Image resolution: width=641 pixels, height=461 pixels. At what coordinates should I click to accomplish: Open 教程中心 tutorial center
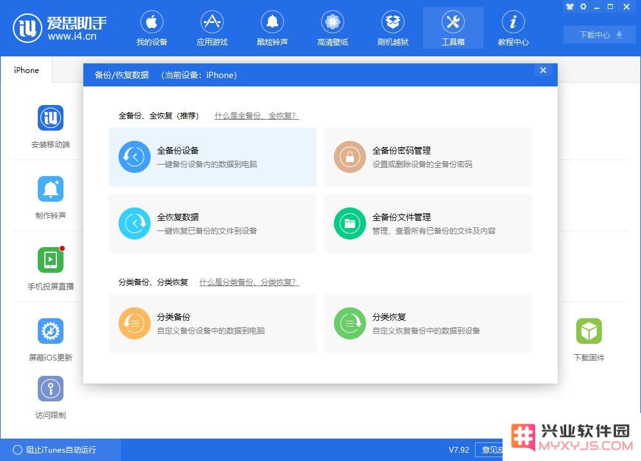(x=513, y=28)
